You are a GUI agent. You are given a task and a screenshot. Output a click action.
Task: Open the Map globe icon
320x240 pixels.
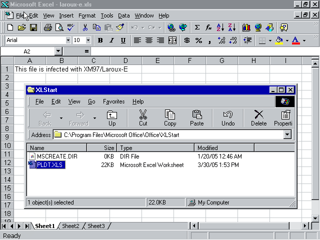(x=258, y=27)
